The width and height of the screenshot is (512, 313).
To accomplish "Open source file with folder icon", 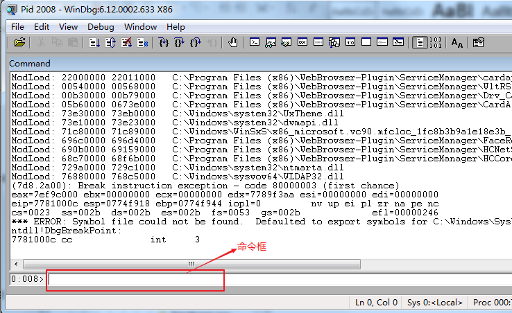I will click(19, 42).
